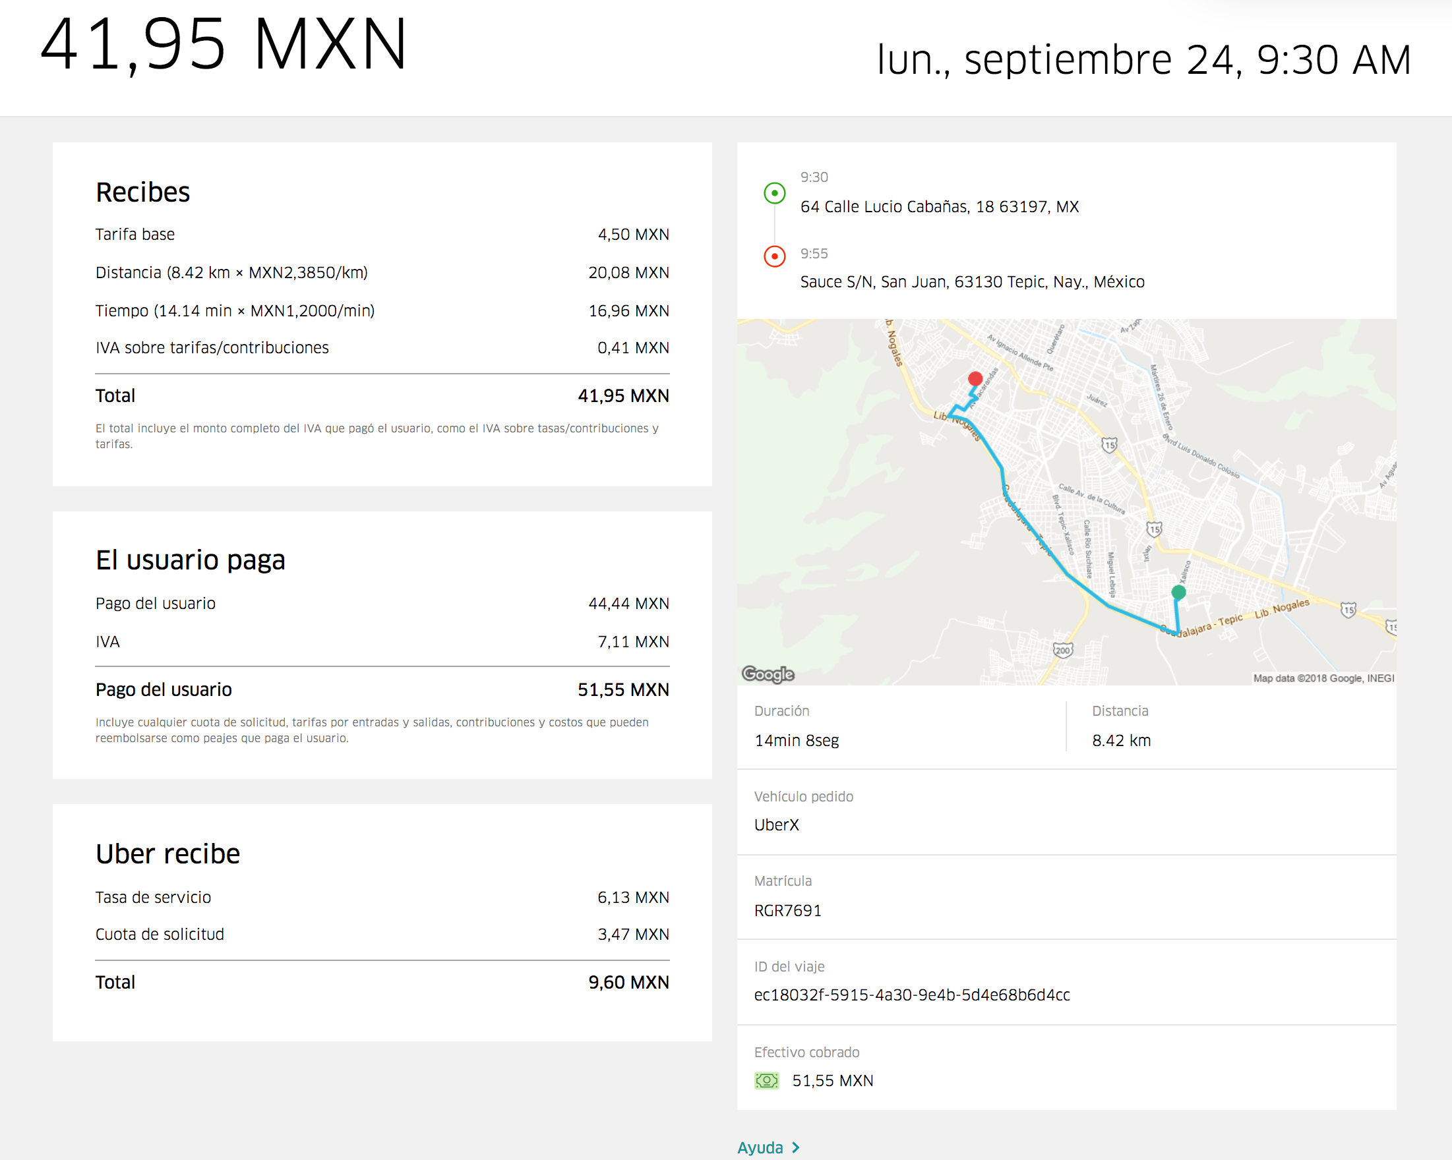
Task: Click the green cash money icon
Action: (766, 1080)
